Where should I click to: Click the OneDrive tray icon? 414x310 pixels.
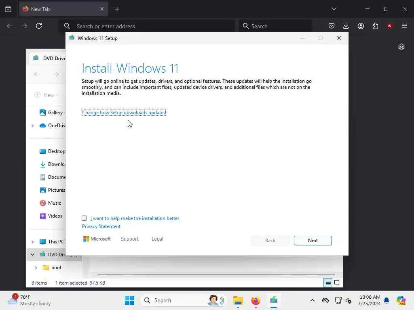coord(325,300)
